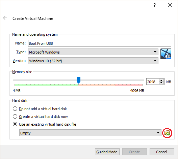The width and height of the screenshot is (178, 159).
Task: Expand the Empty hard disk file dropdown
Action: [90, 133]
